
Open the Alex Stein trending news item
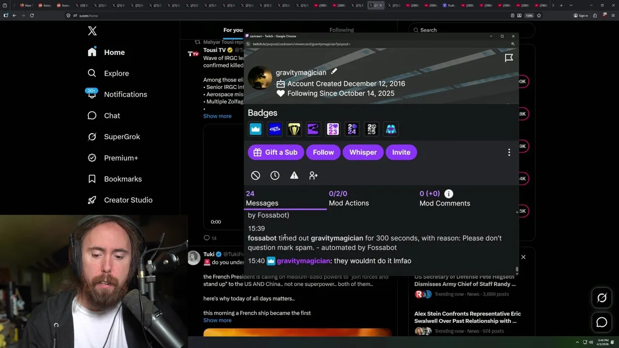pyautogui.click(x=468, y=322)
